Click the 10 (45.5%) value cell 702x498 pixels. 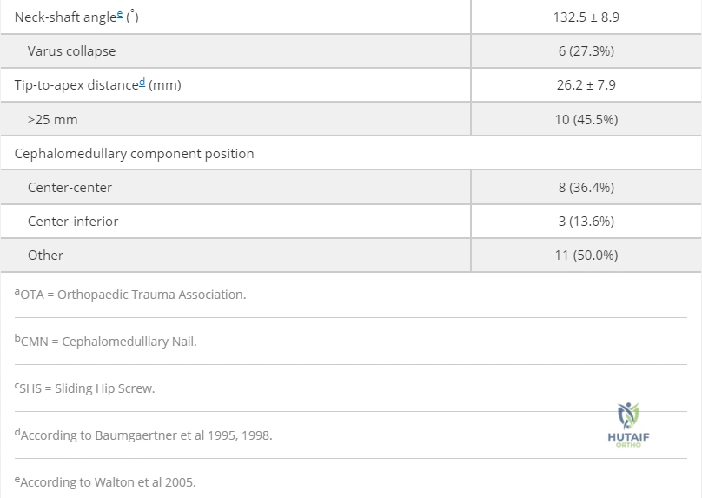point(586,120)
